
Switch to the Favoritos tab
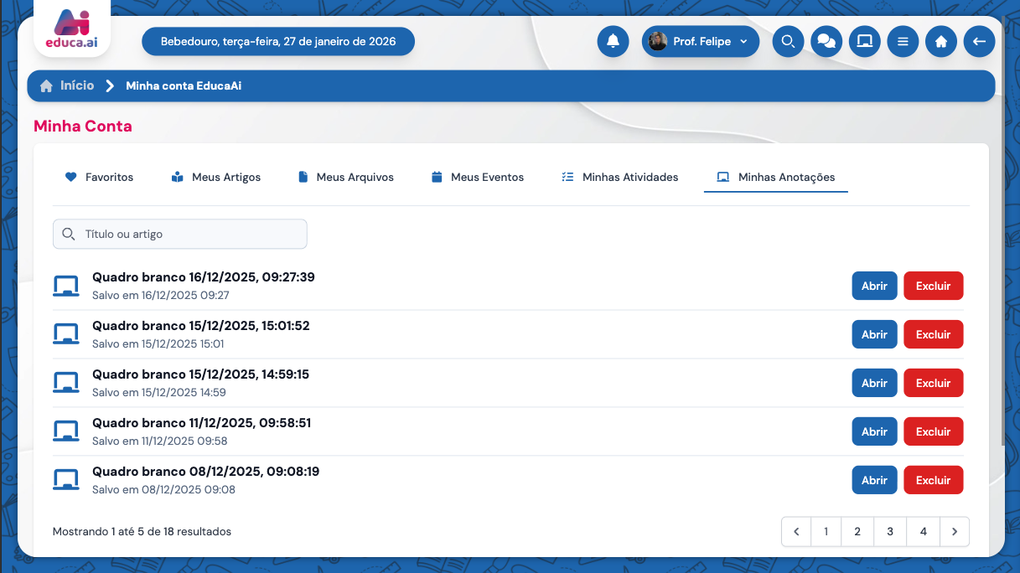point(100,177)
